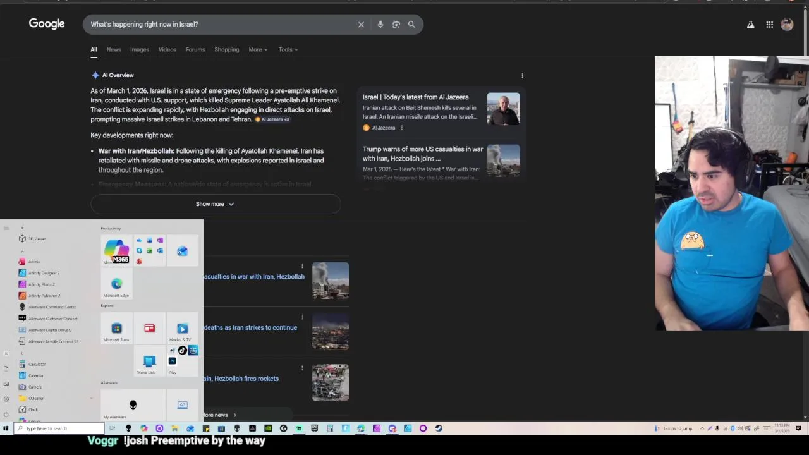Open the 'Hezbollah fires rockets' story
Screen dimensions: 809x455
tap(241, 379)
